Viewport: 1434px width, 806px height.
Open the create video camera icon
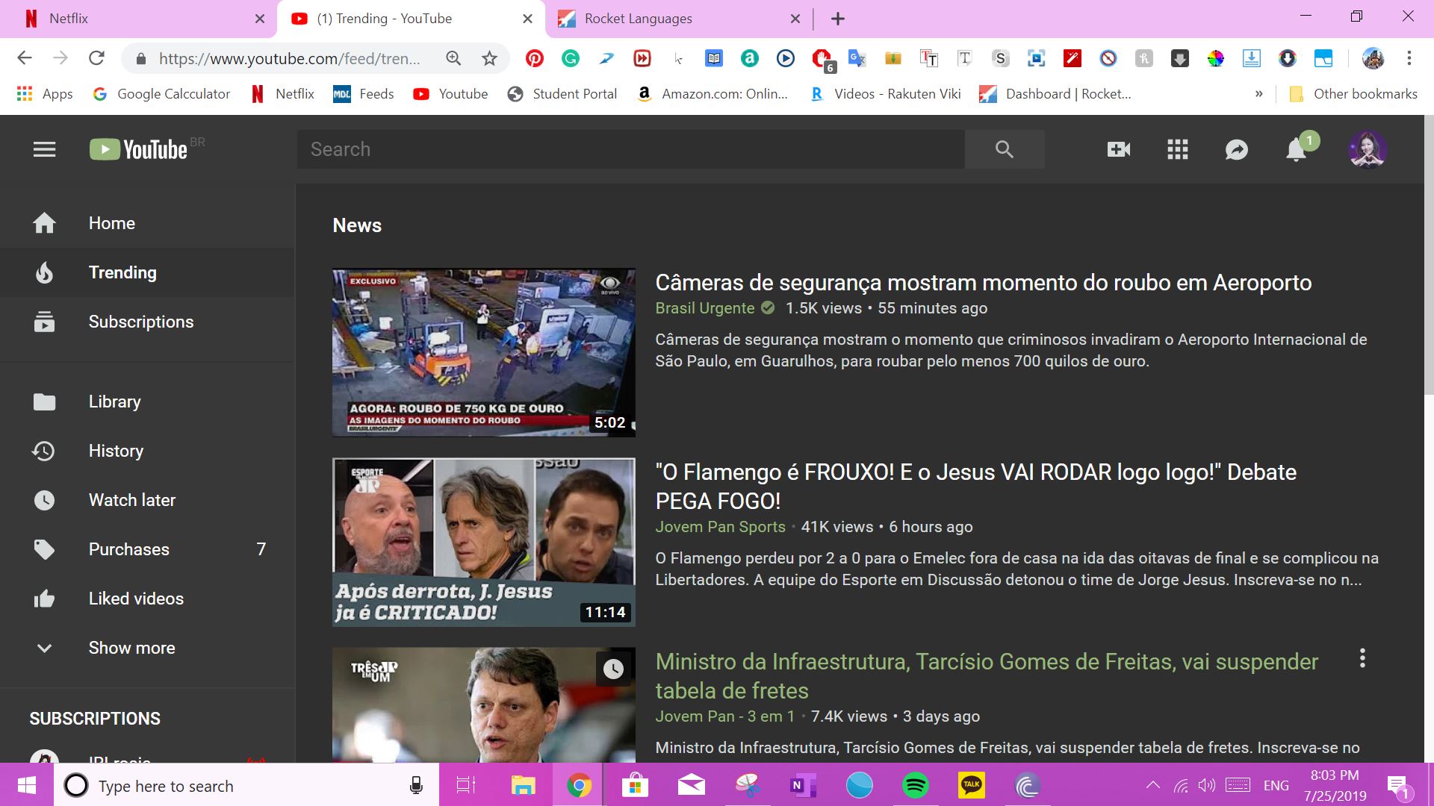point(1118,149)
